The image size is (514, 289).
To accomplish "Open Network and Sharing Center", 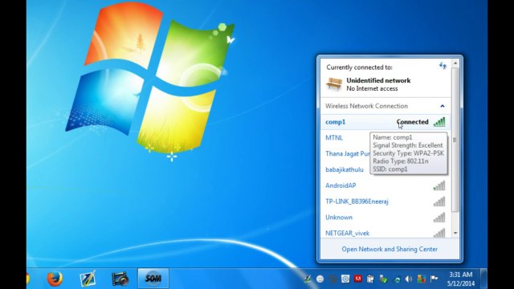I will coord(390,249).
